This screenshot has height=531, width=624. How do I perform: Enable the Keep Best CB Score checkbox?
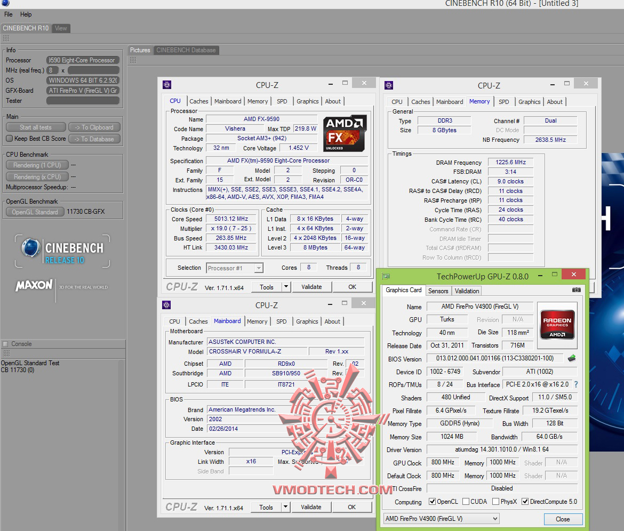[10, 139]
